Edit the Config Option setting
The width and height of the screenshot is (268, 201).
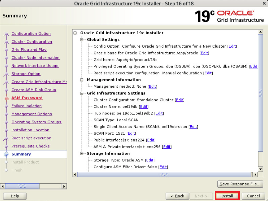pos(232,46)
